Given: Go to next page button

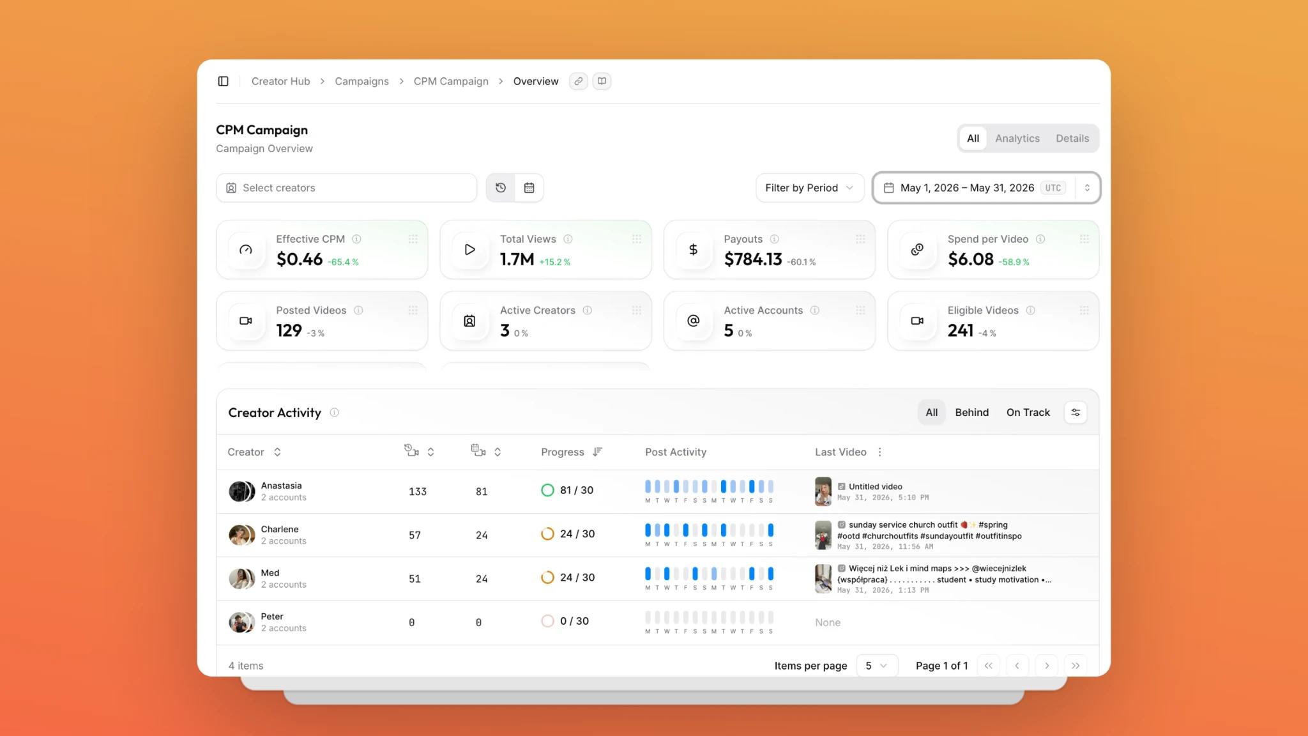Looking at the screenshot, I should (x=1046, y=666).
